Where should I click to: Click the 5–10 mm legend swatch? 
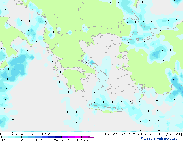pos(31,137)
